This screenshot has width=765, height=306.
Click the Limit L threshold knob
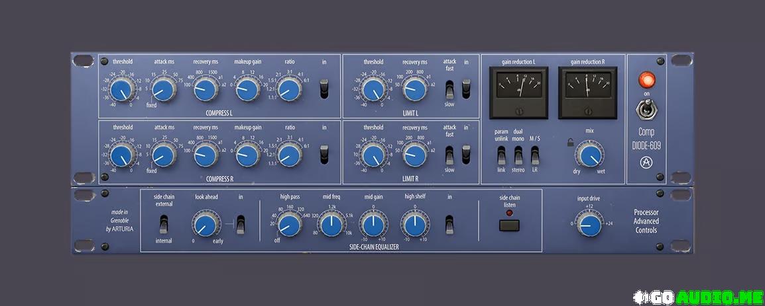[x=373, y=90]
